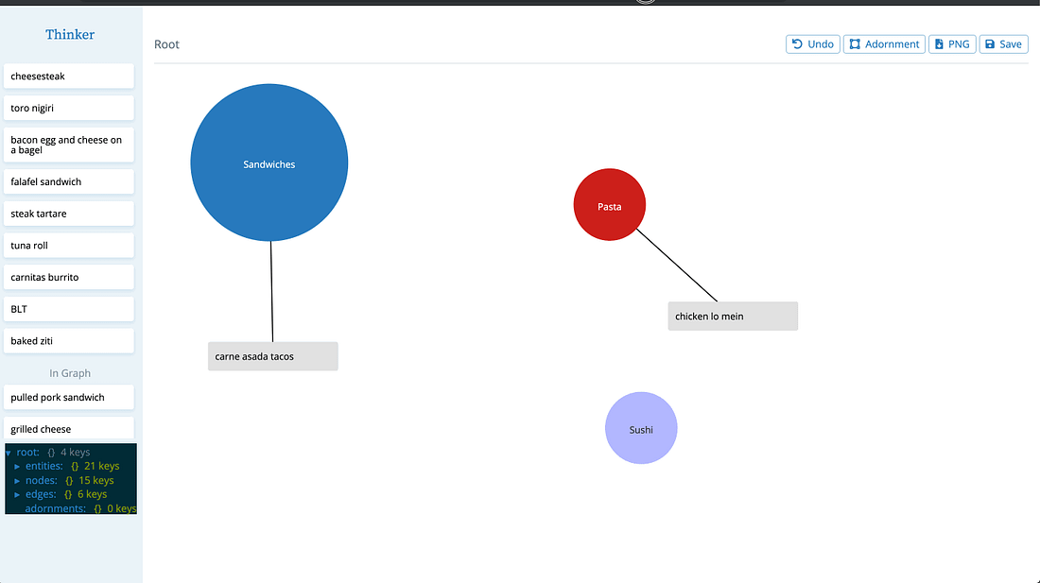Click the carne asada tacos node
Screen dimensions: 1040x583
coord(272,356)
